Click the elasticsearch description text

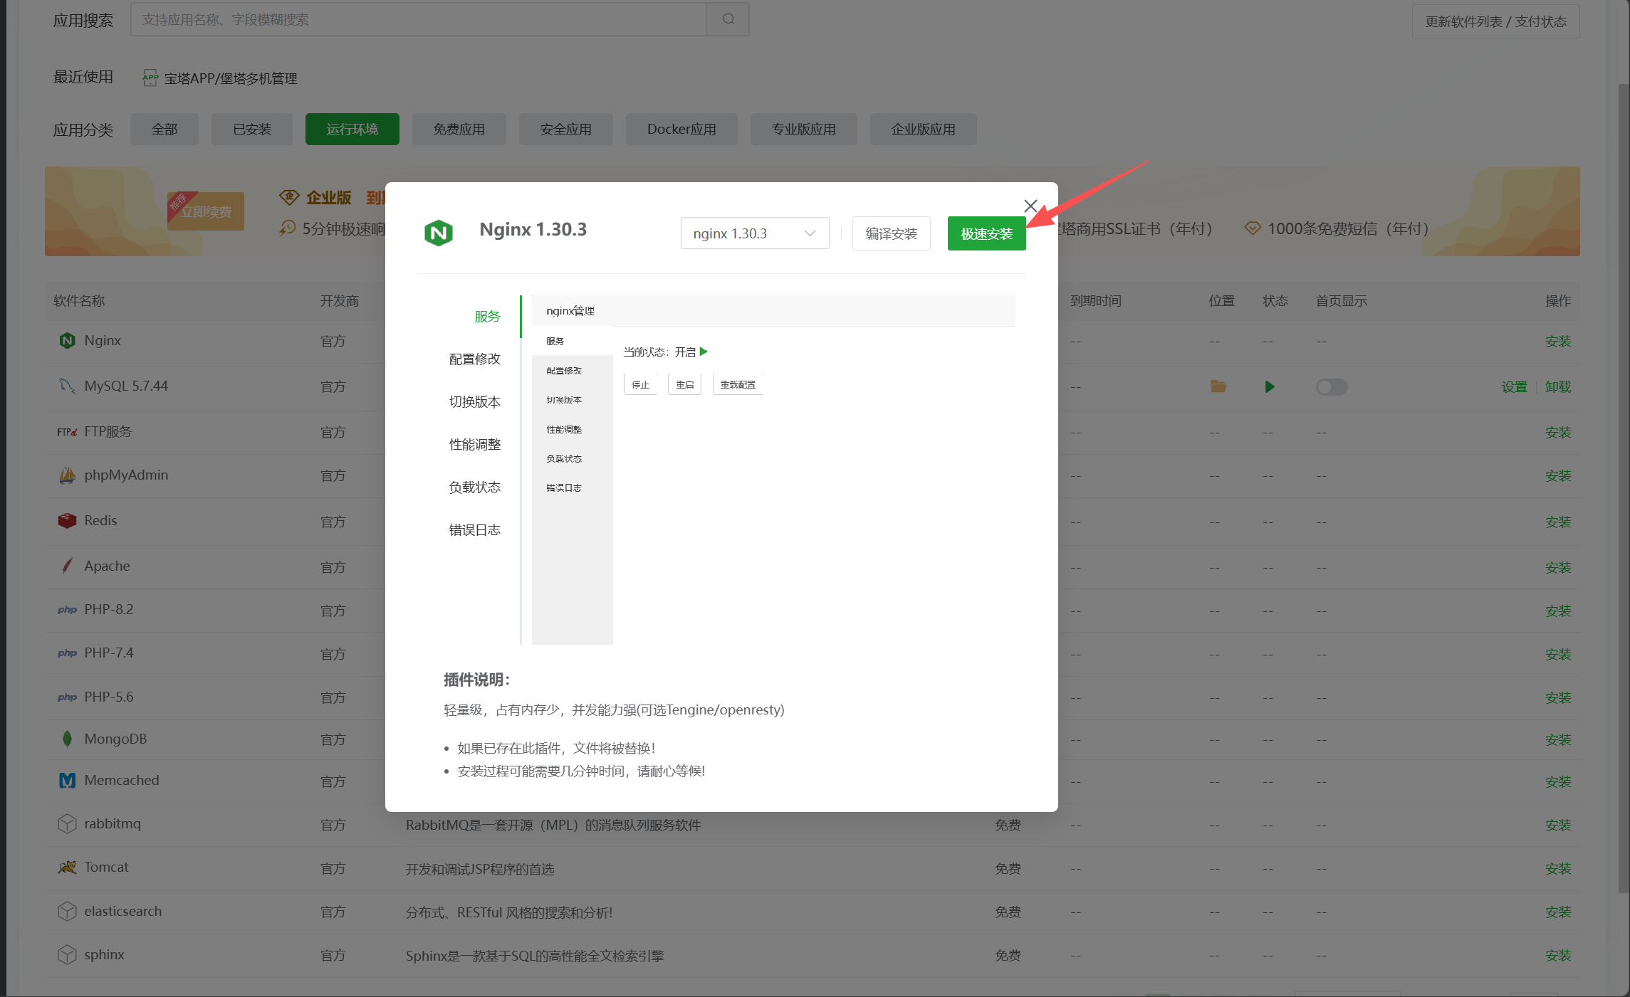pos(509,912)
